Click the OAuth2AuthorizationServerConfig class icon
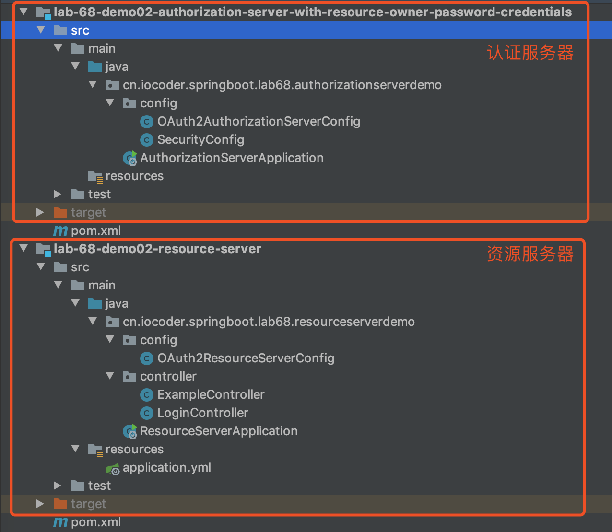The image size is (612, 532). coord(146,122)
